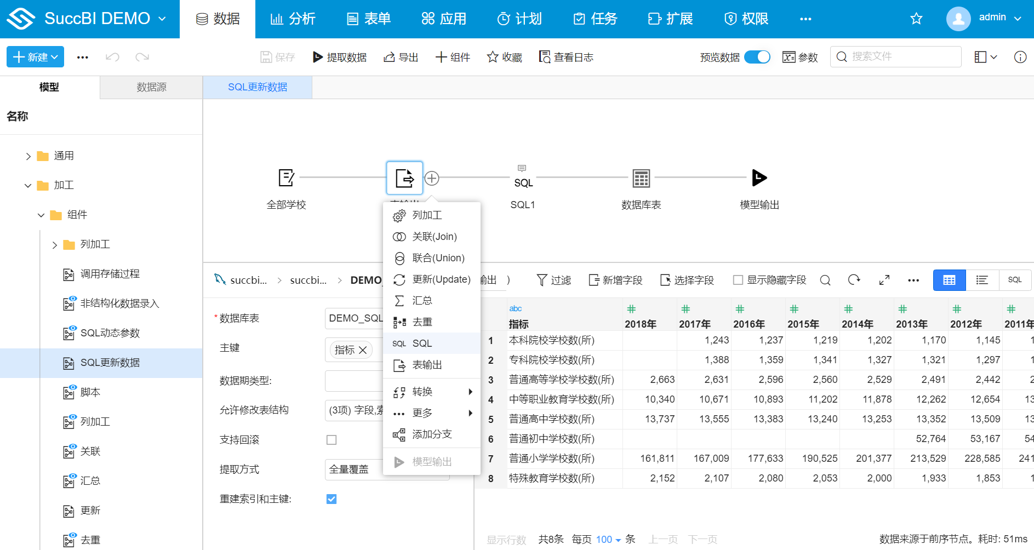Choose 关联(Join) from the menu
1034x550 pixels.
point(434,237)
